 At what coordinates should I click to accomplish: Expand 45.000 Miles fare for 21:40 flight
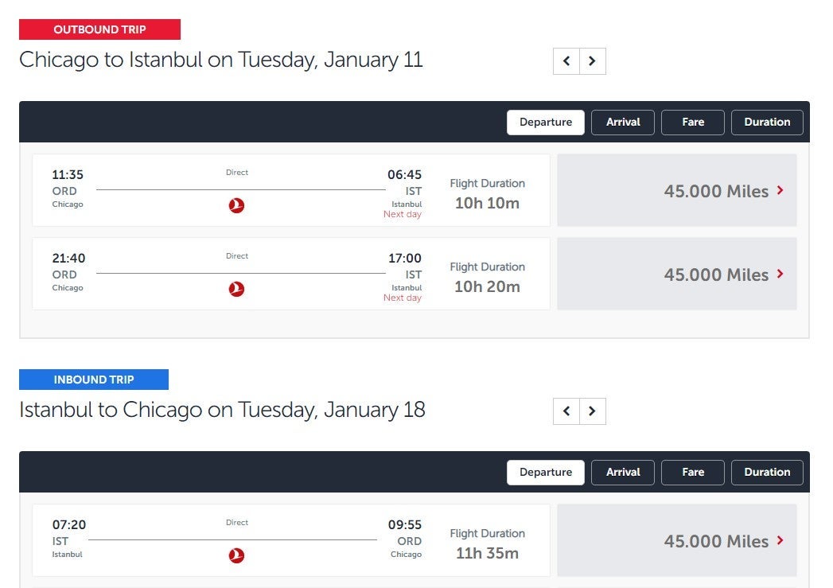(x=677, y=275)
